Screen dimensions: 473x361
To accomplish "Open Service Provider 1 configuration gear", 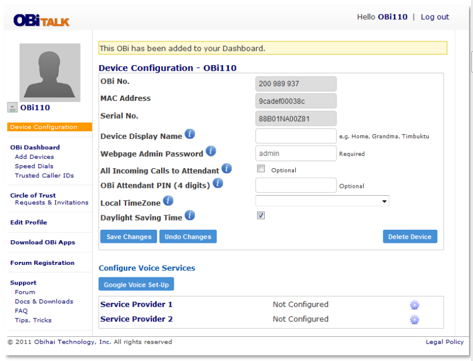I will [414, 304].
